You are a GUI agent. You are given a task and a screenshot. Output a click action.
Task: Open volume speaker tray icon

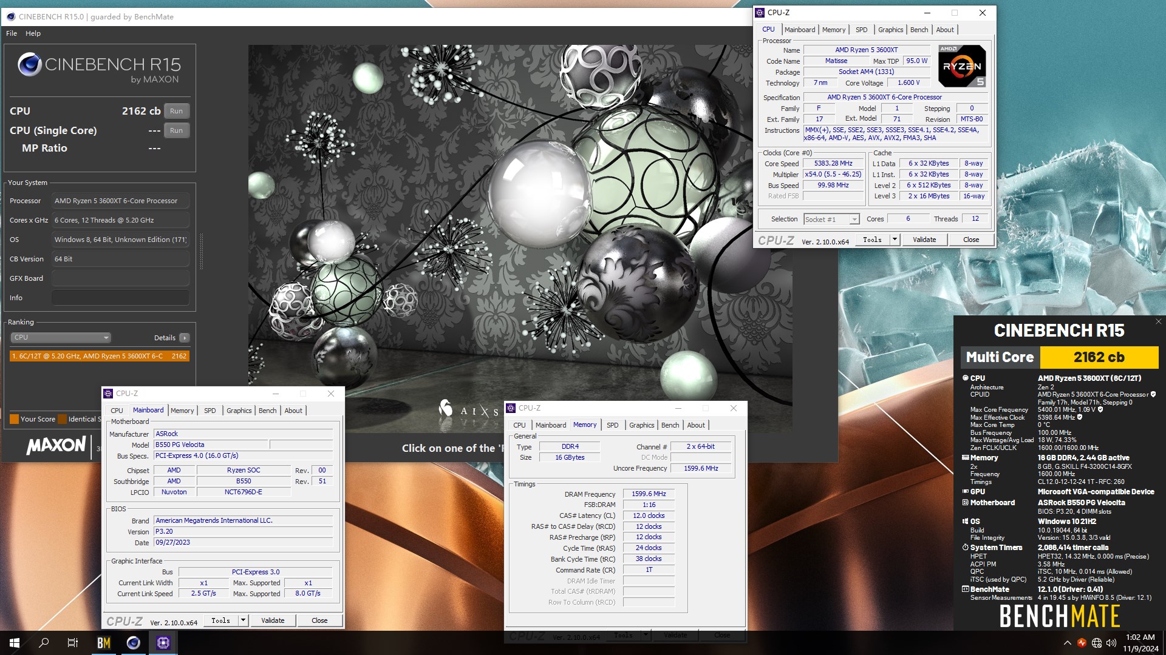pyautogui.click(x=1111, y=643)
